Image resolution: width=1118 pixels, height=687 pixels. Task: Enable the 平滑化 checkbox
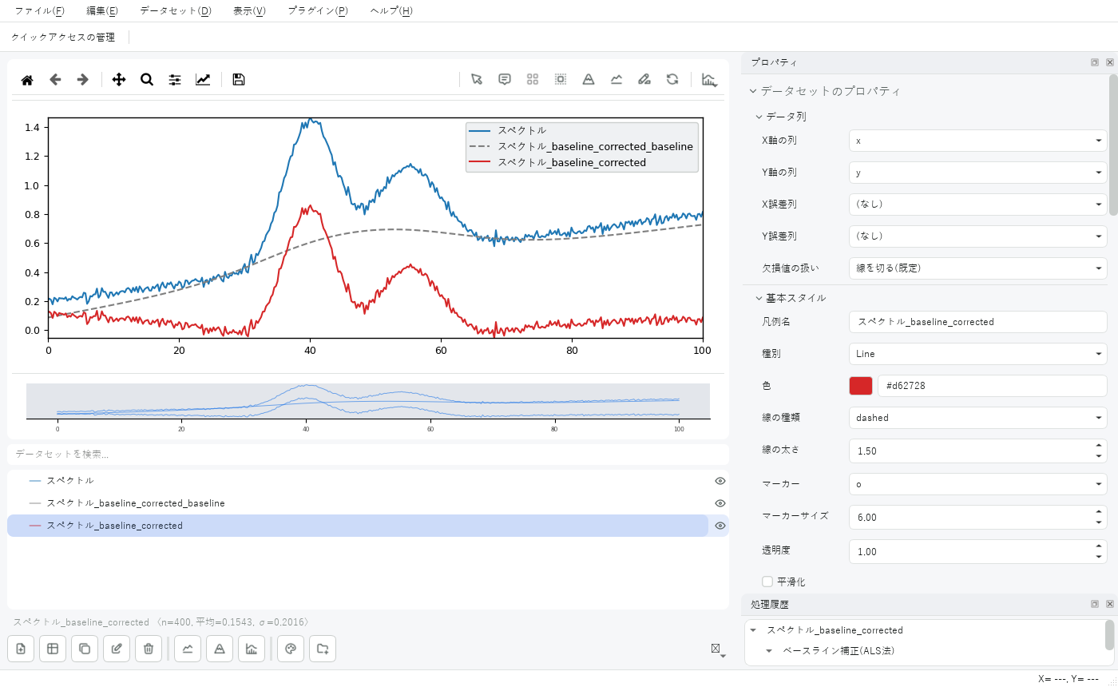click(767, 582)
